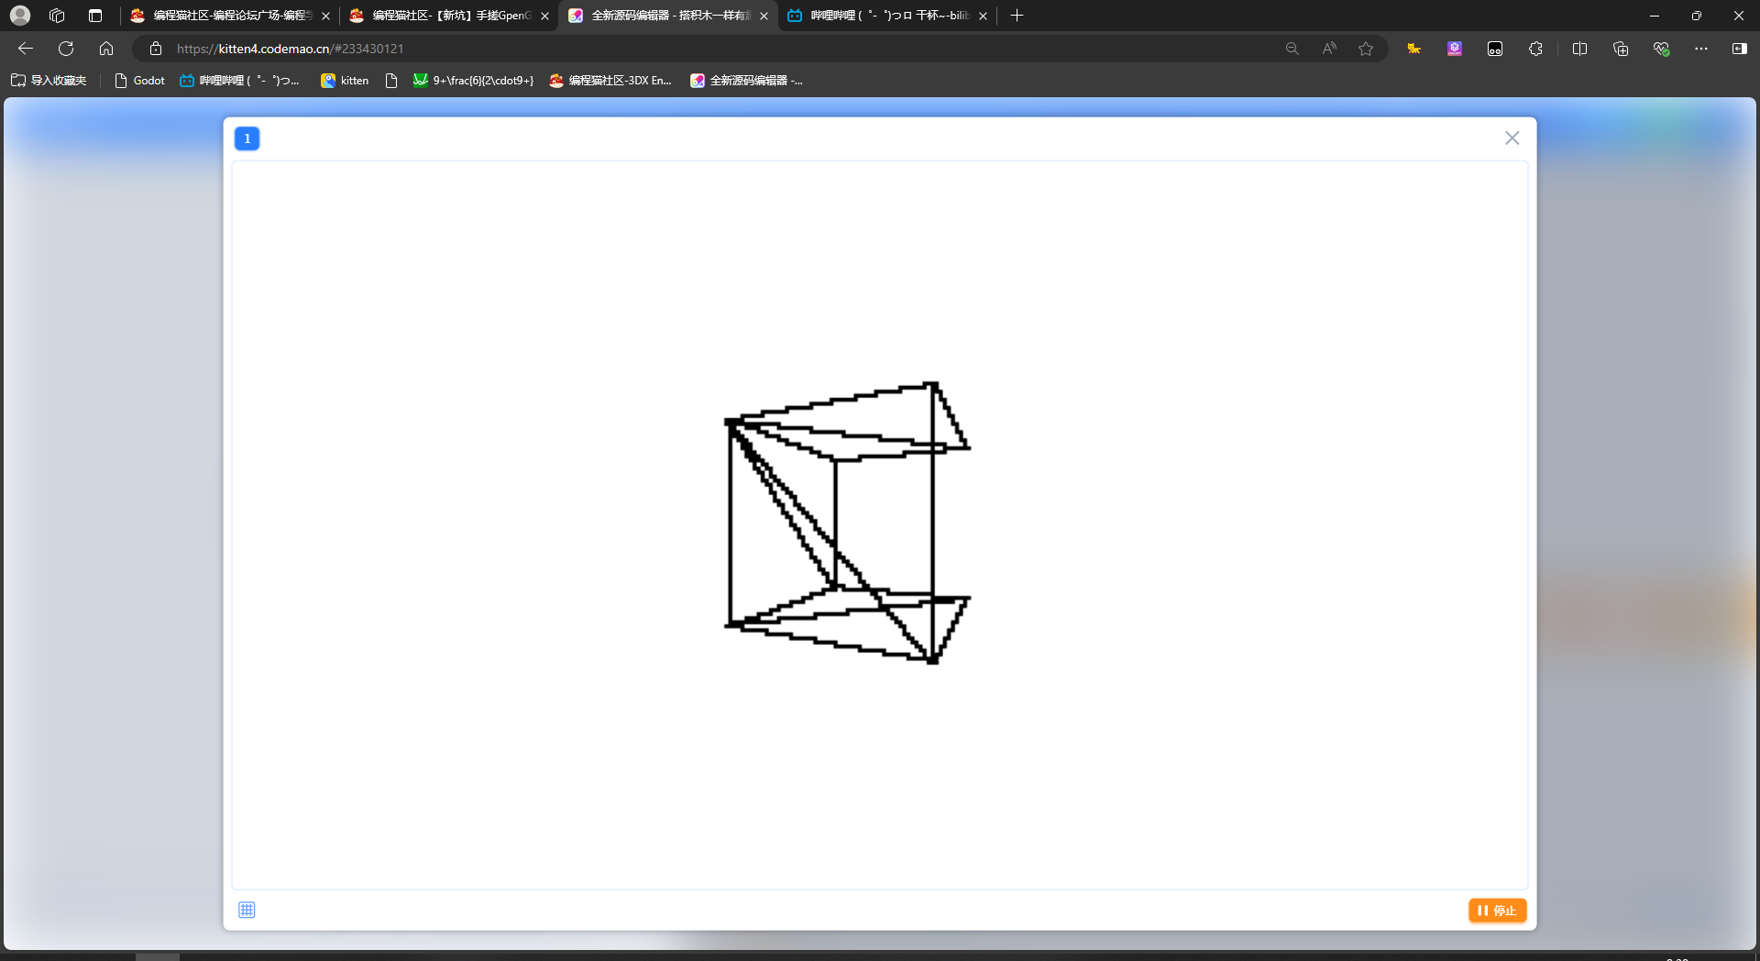Switch to the 哔哩哔哩 干杯 tab

click(x=887, y=16)
